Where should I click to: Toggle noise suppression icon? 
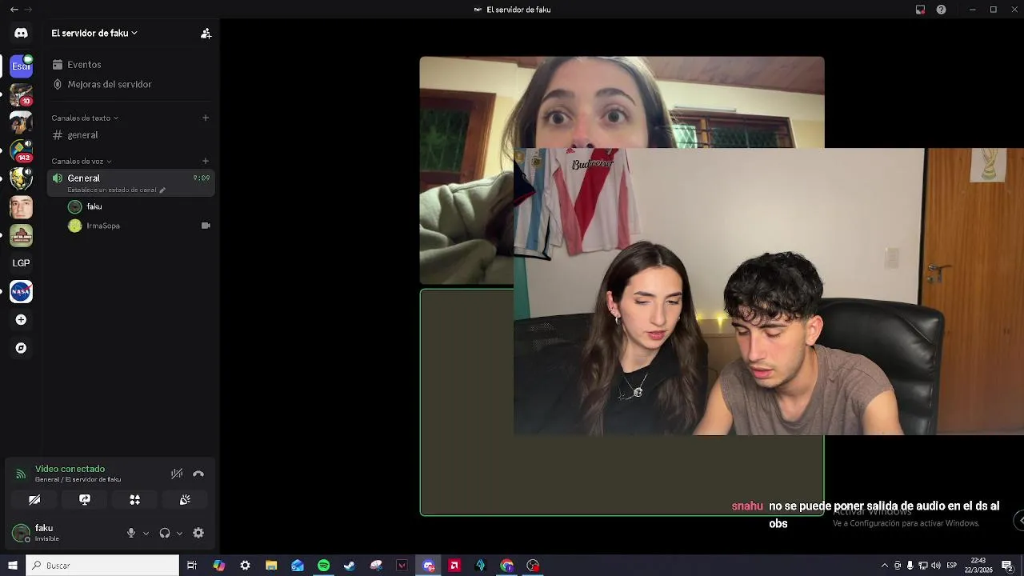(x=177, y=474)
